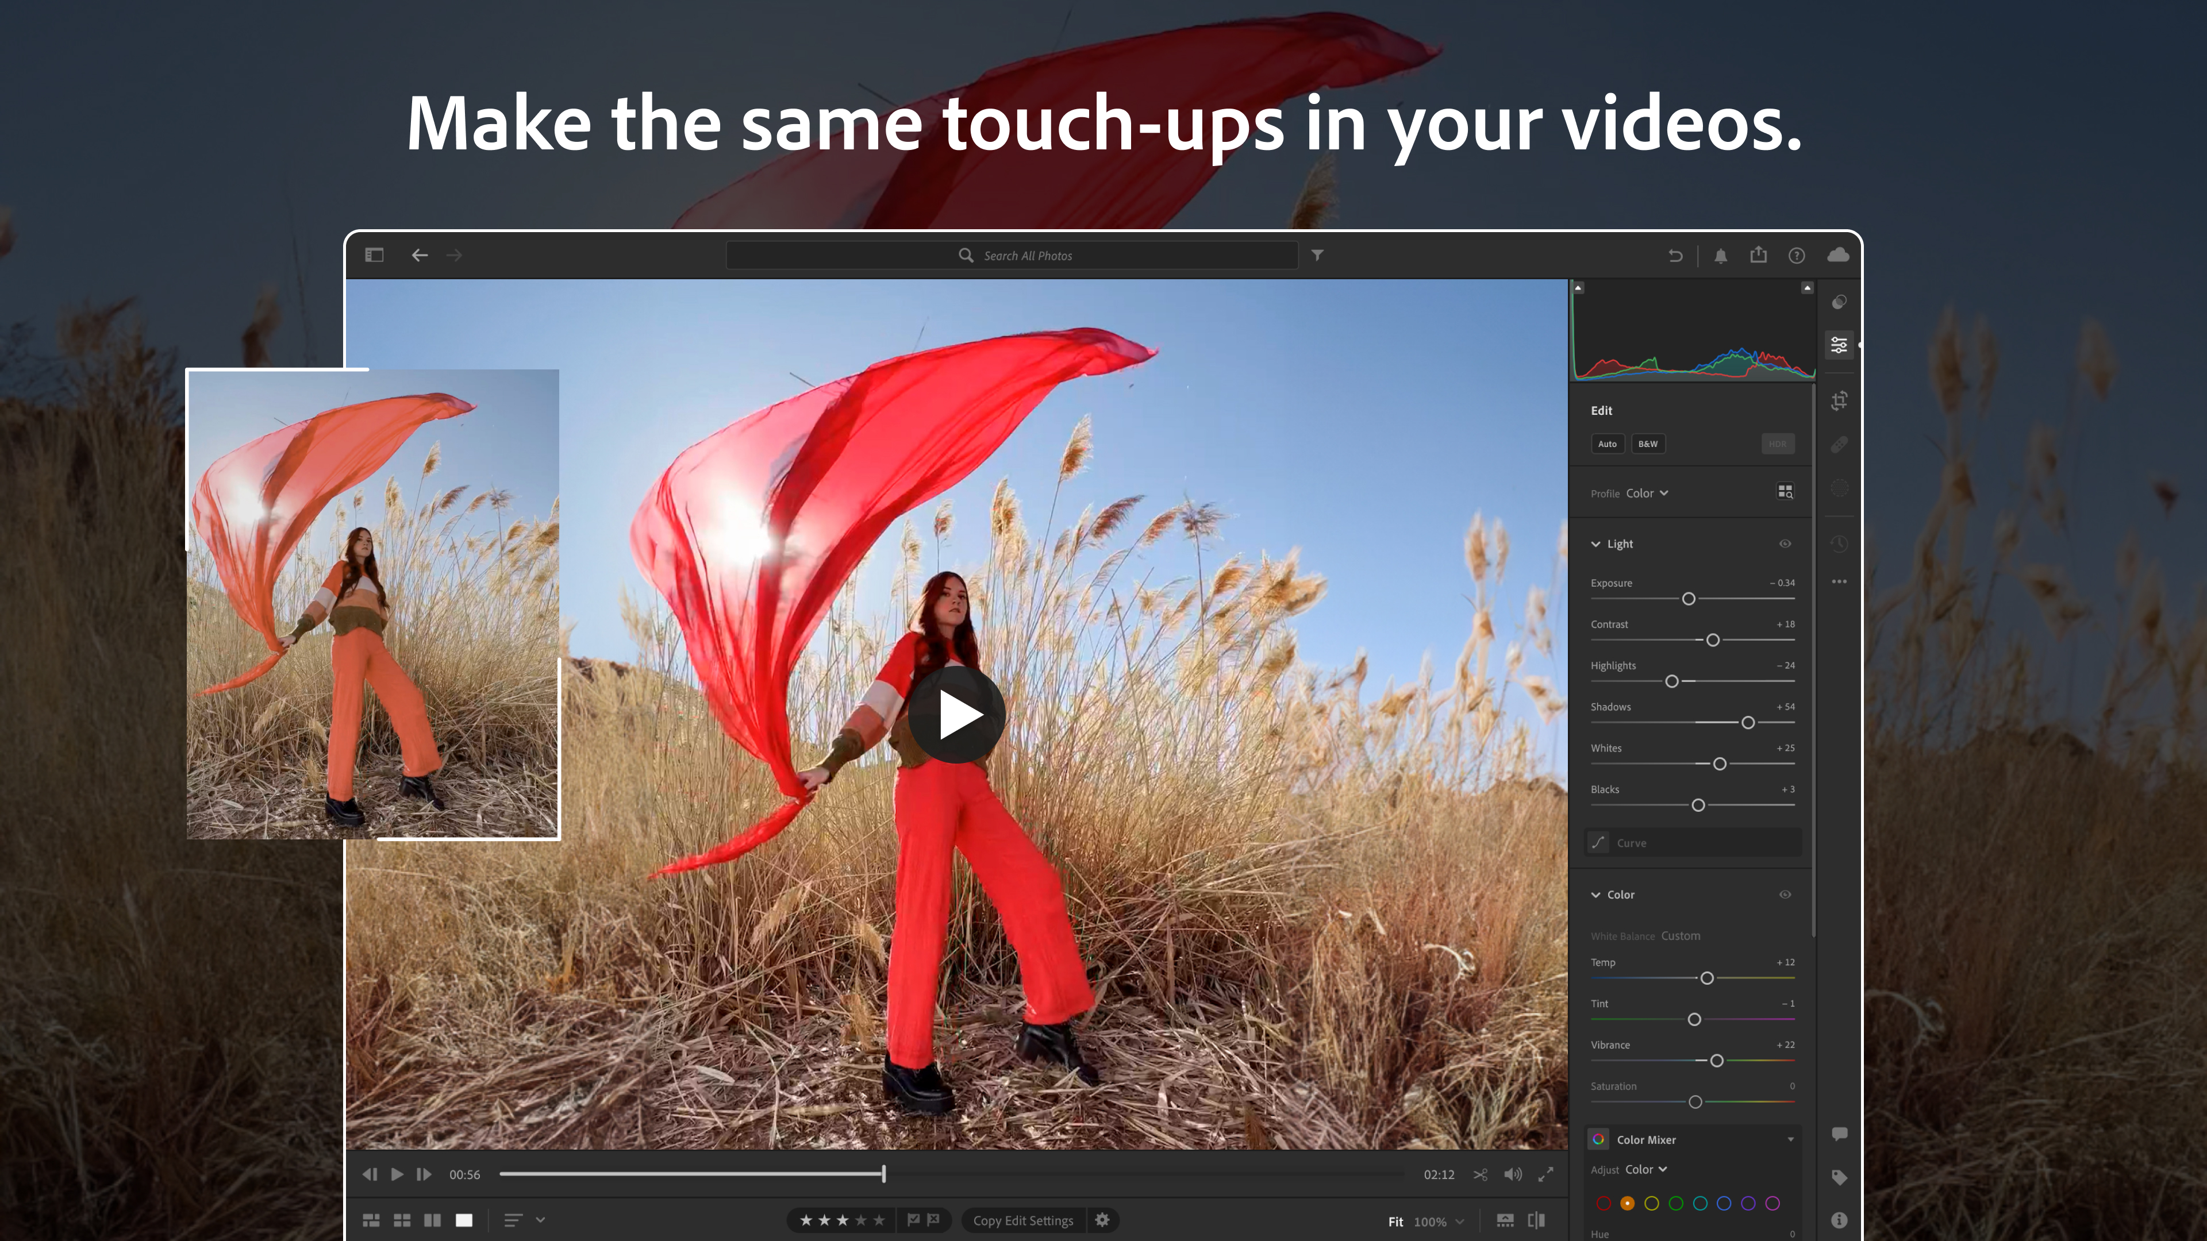Select the Edit panel sliders icon
Viewport: 2207px width, 1241px height.
point(1839,345)
